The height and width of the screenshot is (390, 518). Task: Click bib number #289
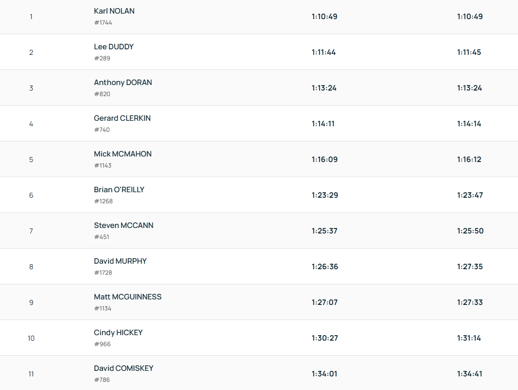pos(102,58)
